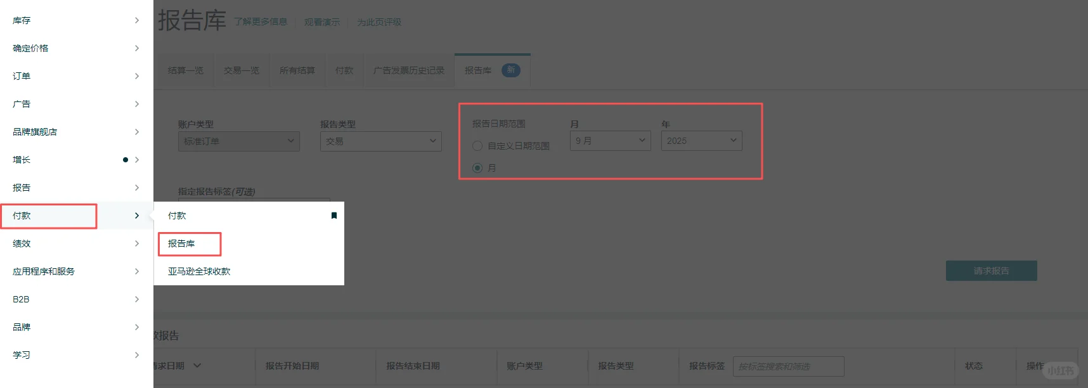Switch to the 交易一览 tab
Viewport: 1088px width, 388px height.
coord(242,70)
